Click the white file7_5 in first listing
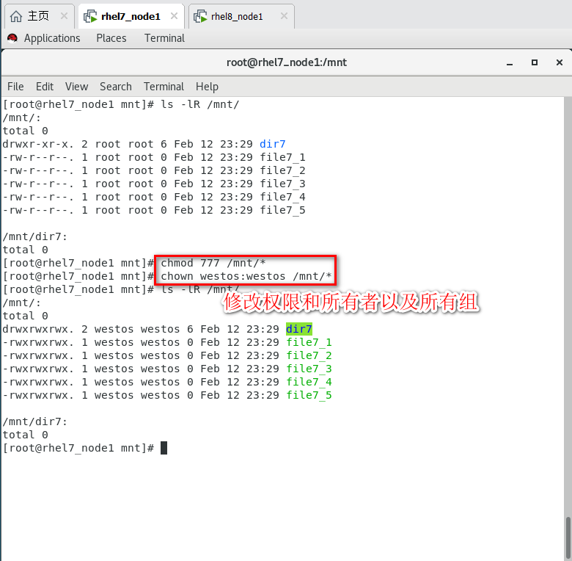The image size is (572, 561). [282, 210]
